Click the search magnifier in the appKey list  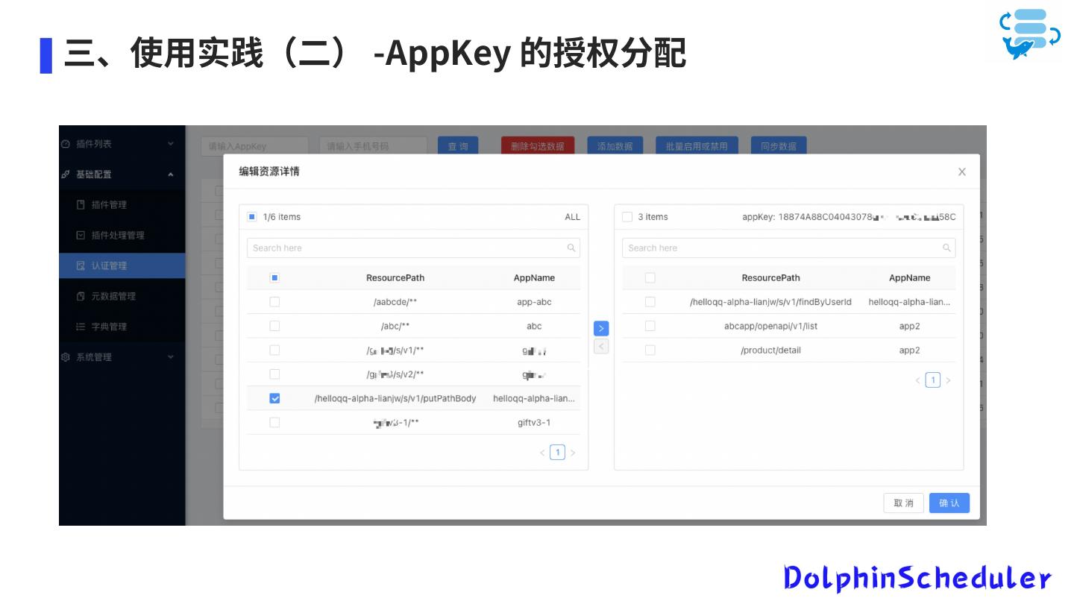[946, 248]
